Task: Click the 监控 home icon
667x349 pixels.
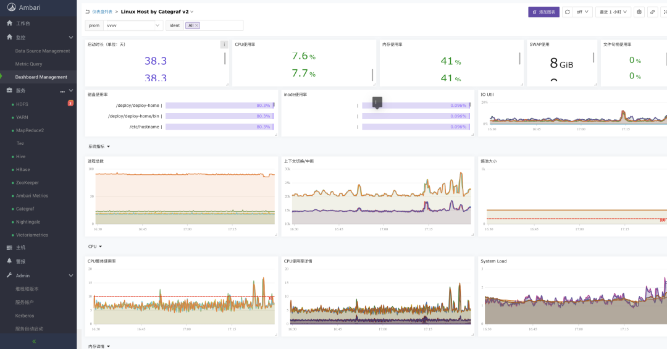Action: pyautogui.click(x=9, y=37)
